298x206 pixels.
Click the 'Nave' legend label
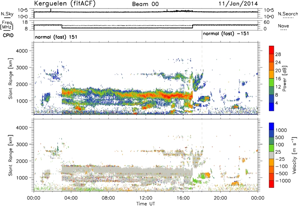pyautogui.click(x=283, y=26)
